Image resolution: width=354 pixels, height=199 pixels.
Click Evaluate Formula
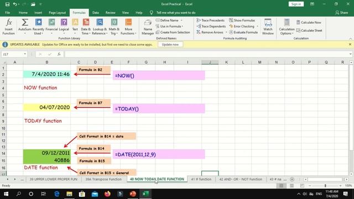coord(243,32)
